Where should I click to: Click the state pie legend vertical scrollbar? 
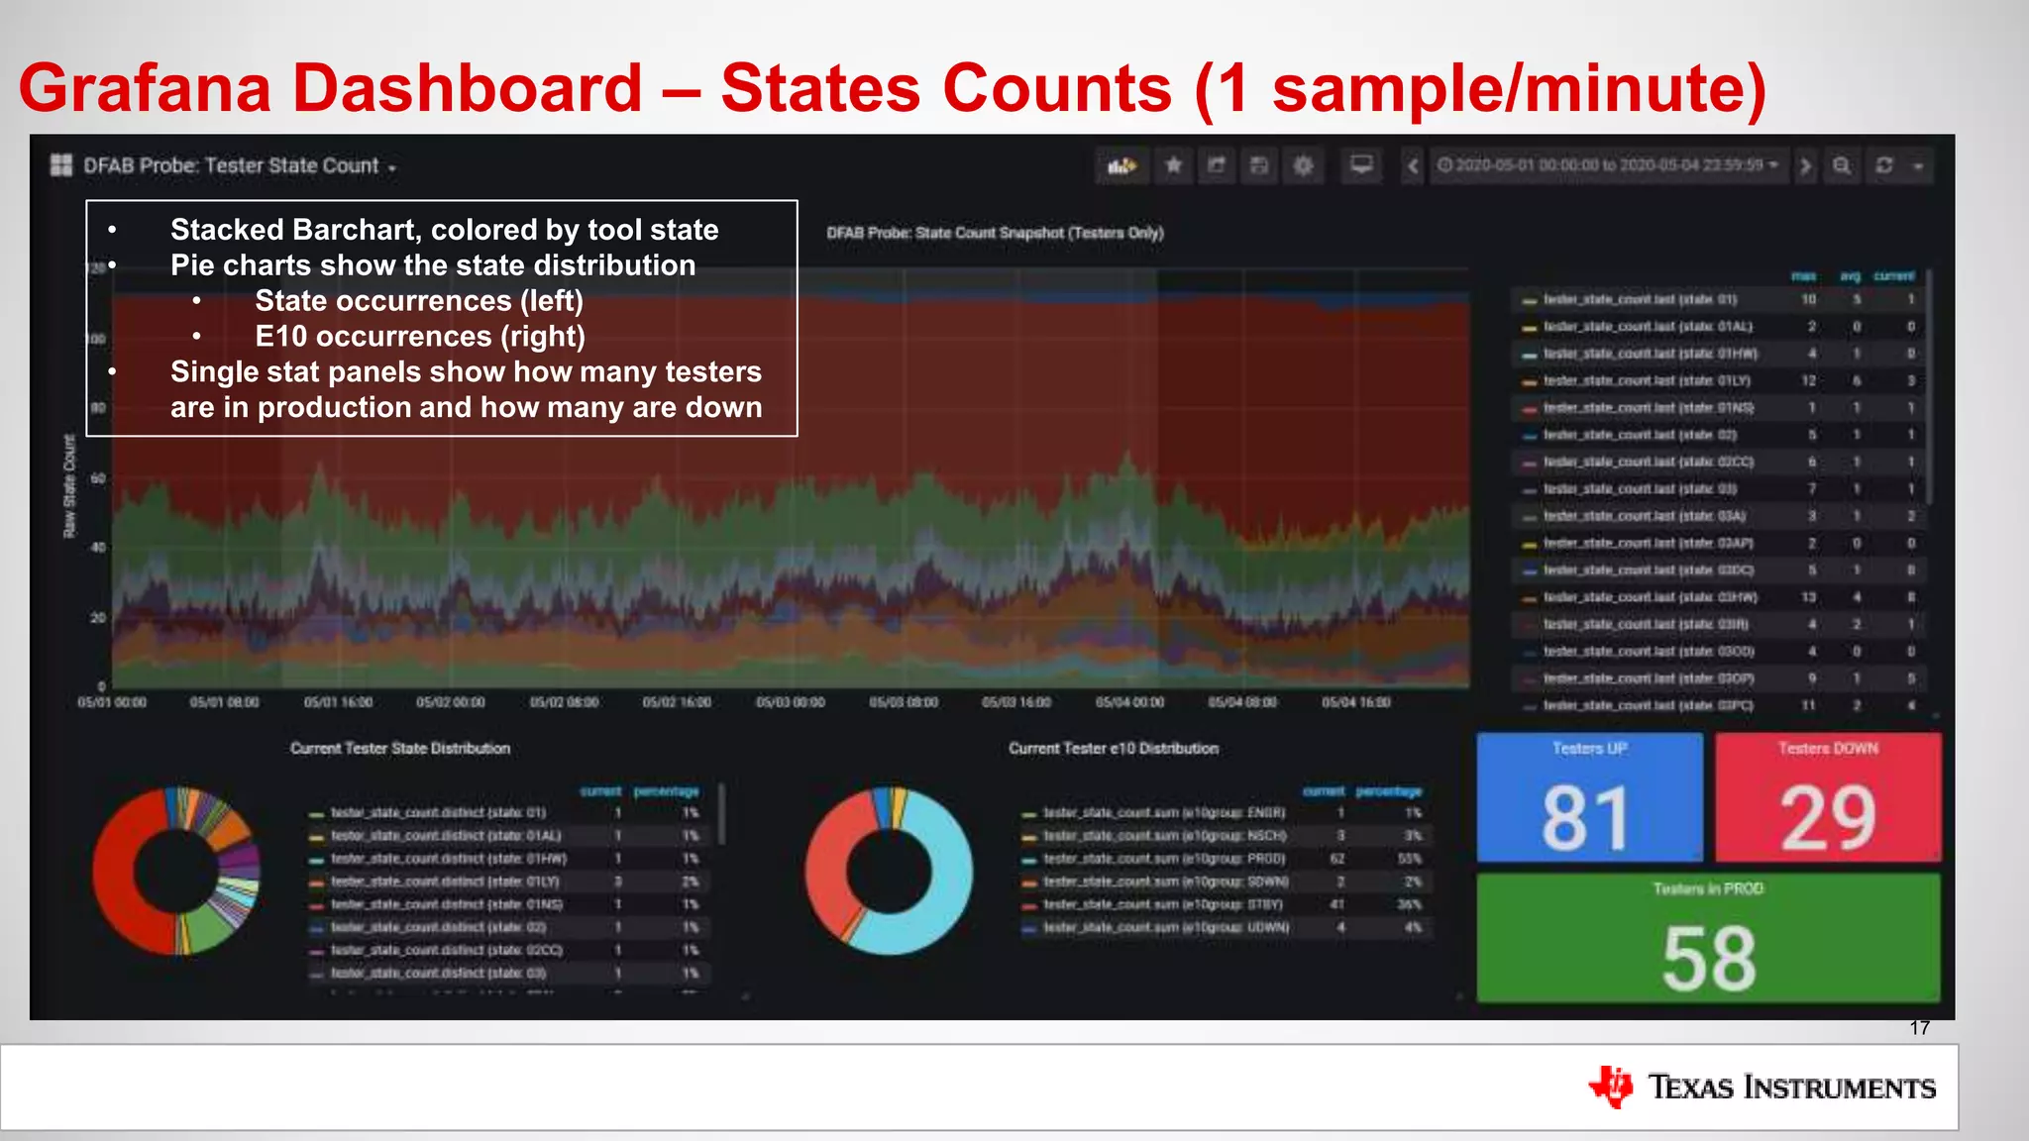coord(722,814)
